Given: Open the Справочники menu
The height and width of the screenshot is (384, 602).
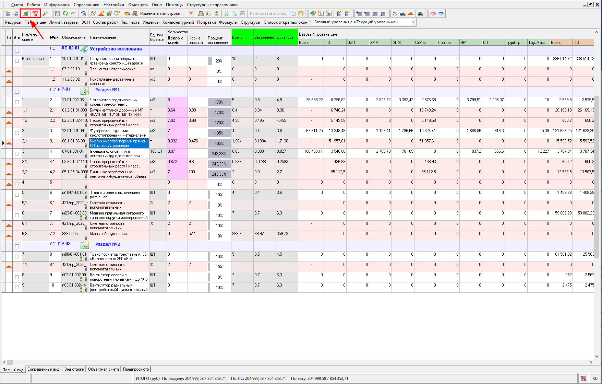Looking at the screenshot, I should pyautogui.click(x=86, y=5).
